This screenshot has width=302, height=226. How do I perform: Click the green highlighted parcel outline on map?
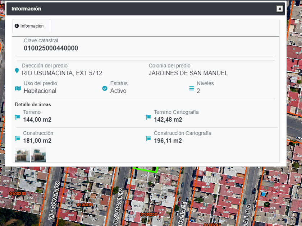145,170
